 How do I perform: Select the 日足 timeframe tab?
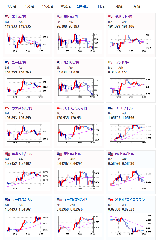[x=101, y=6]
